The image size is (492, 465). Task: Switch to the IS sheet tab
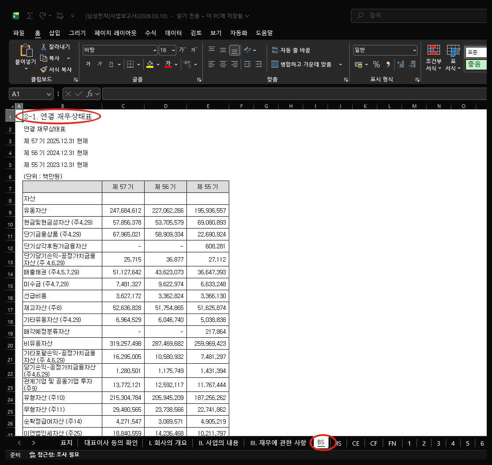point(339,443)
